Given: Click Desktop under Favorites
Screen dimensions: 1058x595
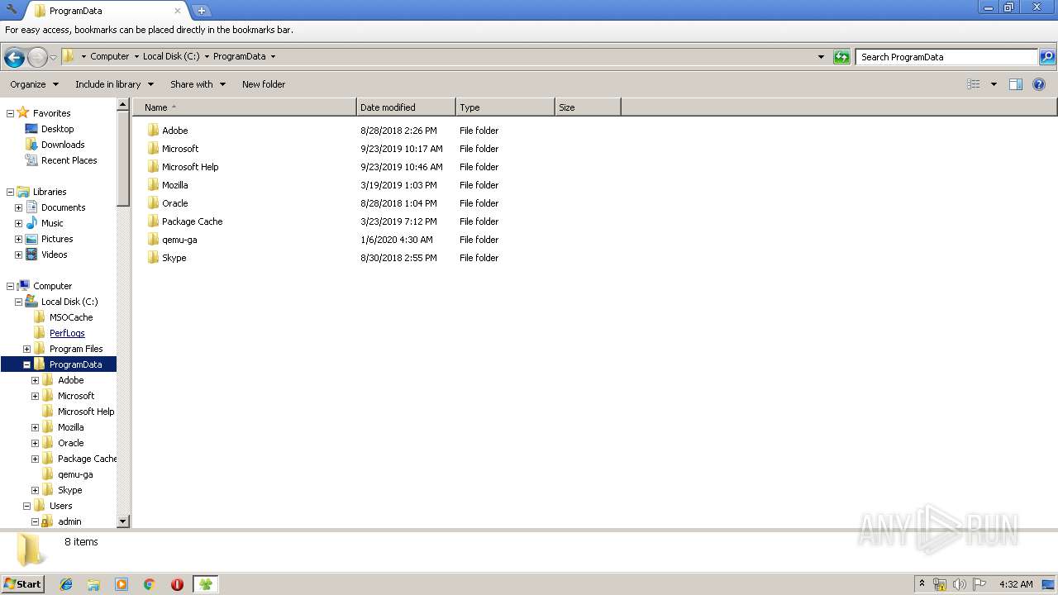Looking at the screenshot, I should coord(57,129).
